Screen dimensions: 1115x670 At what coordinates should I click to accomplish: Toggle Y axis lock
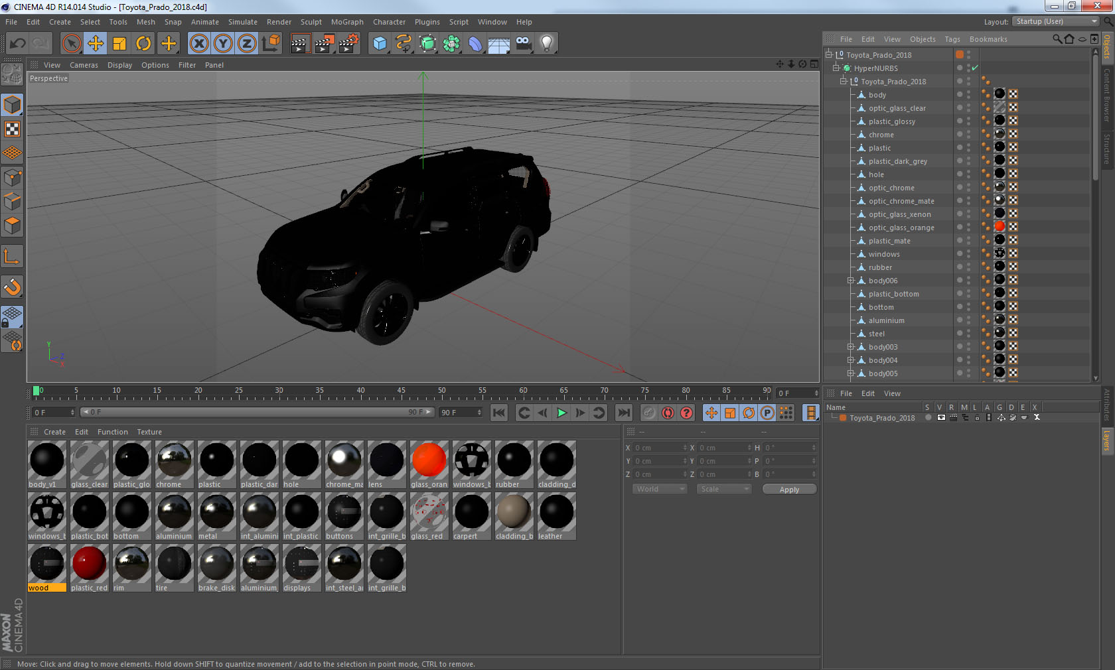[223, 44]
